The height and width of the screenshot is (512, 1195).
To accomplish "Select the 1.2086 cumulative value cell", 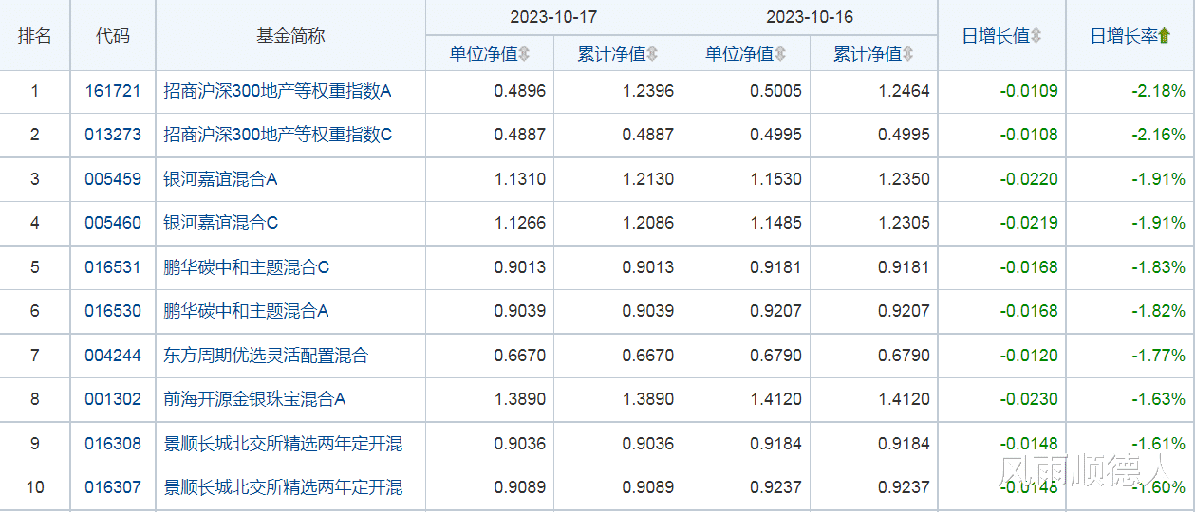I will pos(618,224).
